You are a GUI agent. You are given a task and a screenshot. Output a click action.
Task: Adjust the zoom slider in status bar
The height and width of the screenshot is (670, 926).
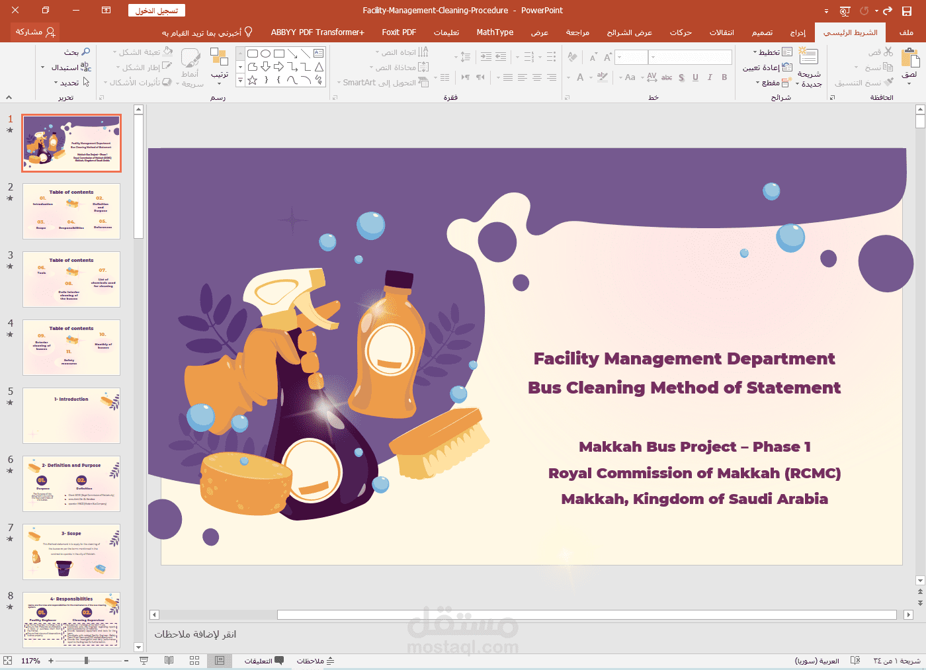click(87, 661)
